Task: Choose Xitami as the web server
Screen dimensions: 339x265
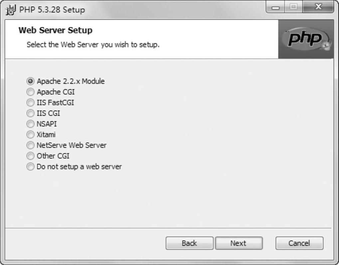Action: pos(30,134)
